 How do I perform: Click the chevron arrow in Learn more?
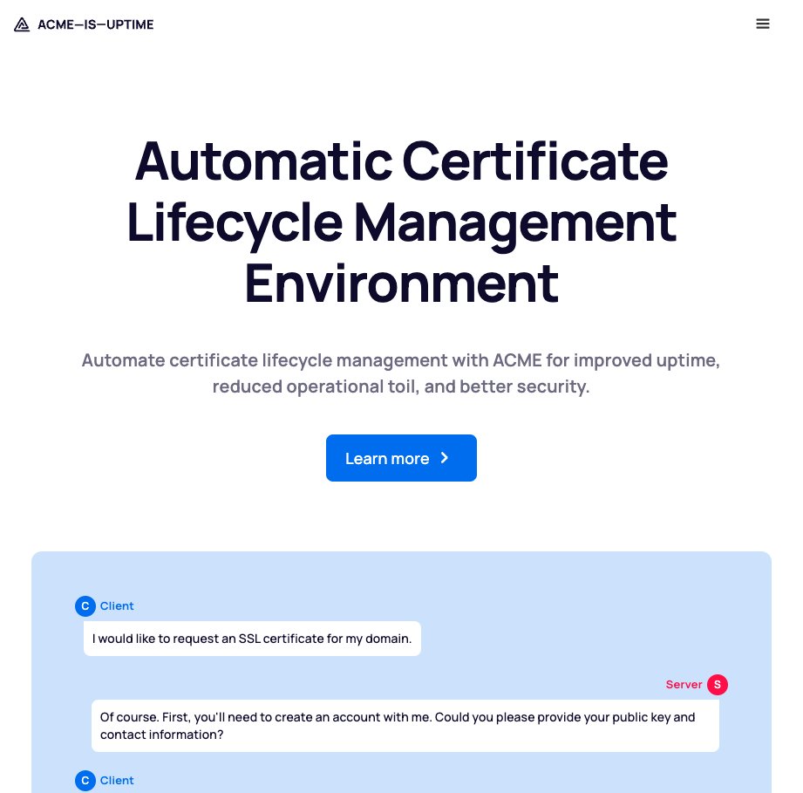[445, 458]
